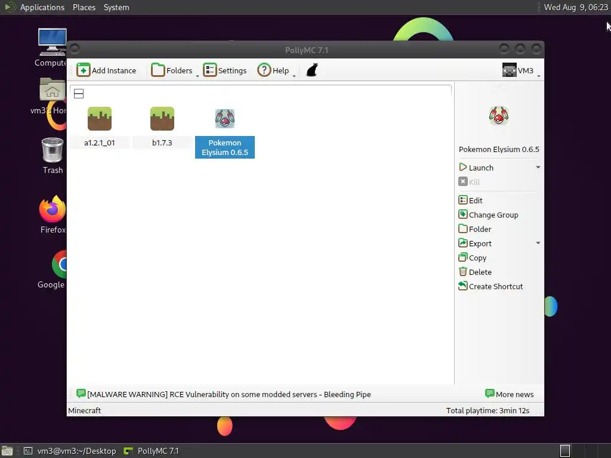Select the a1.2.1_01 instance icon
Viewport: 611px width, 458px height.
click(100, 119)
